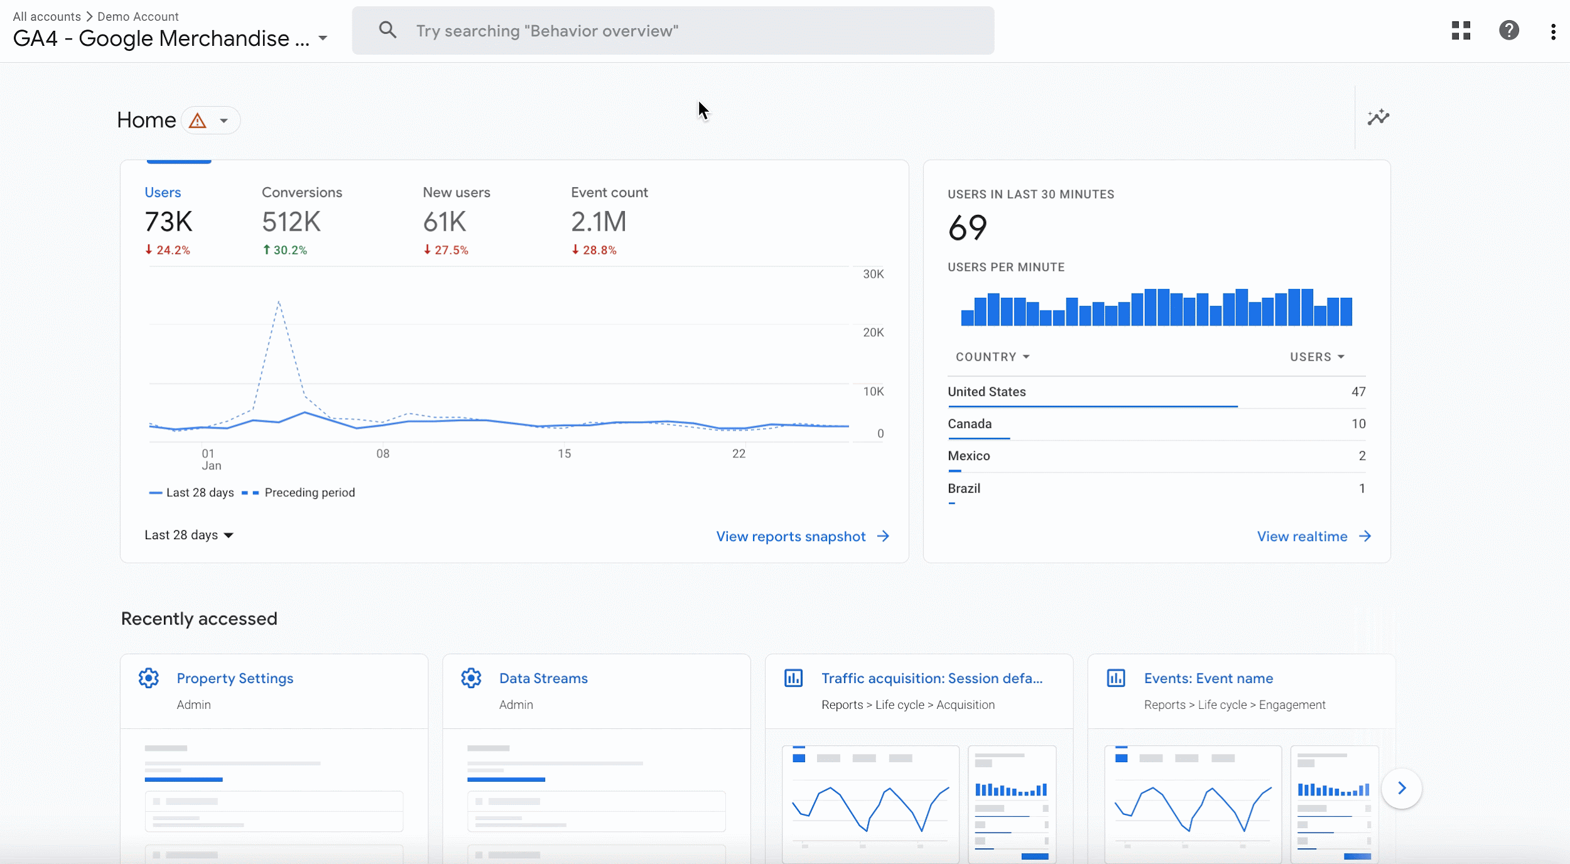Select the Data Streams gear icon
Image resolution: width=1570 pixels, height=864 pixels.
472,677
